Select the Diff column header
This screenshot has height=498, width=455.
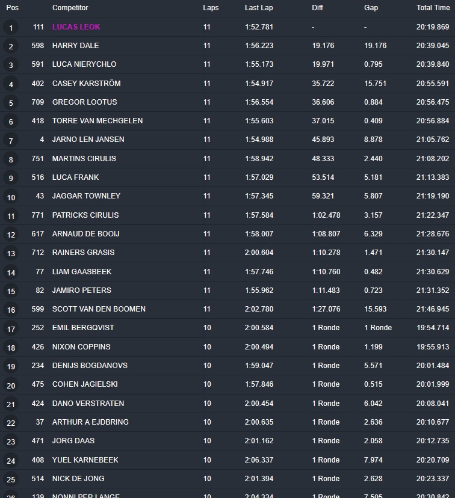click(x=317, y=8)
